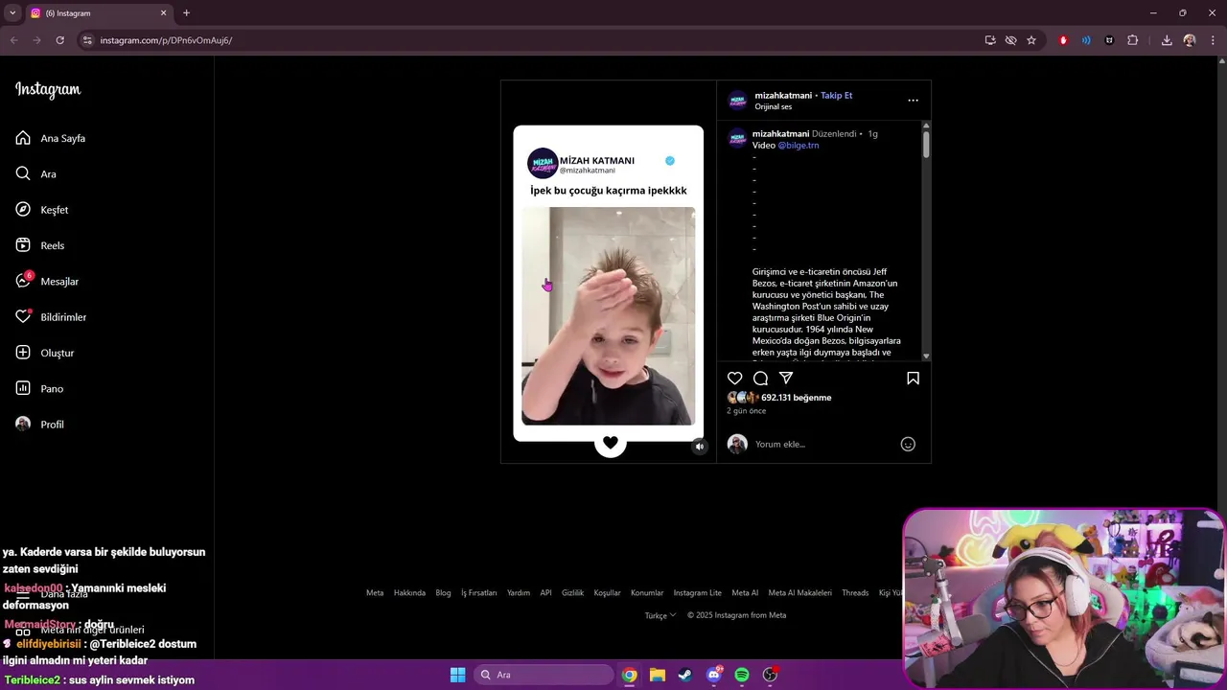Open the Chrome extensions puzzle icon

(x=1133, y=40)
